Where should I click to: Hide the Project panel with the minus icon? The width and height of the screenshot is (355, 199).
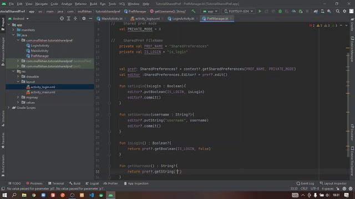[90, 18]
